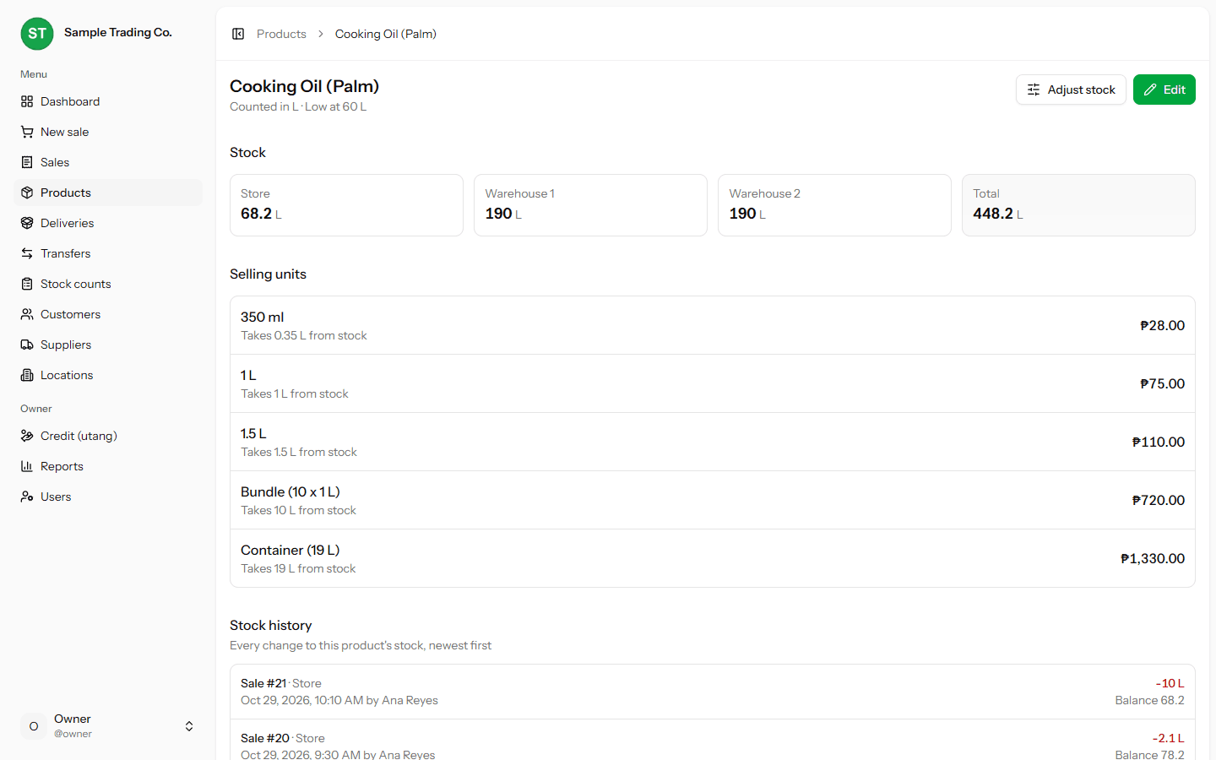The height and width of the screenshot is (760, 1216).
Task: Click the Reports chart icon
Action: point(27,466)
